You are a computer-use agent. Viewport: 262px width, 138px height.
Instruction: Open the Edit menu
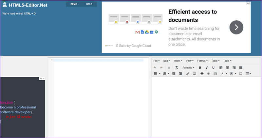(x=167, y=61)
